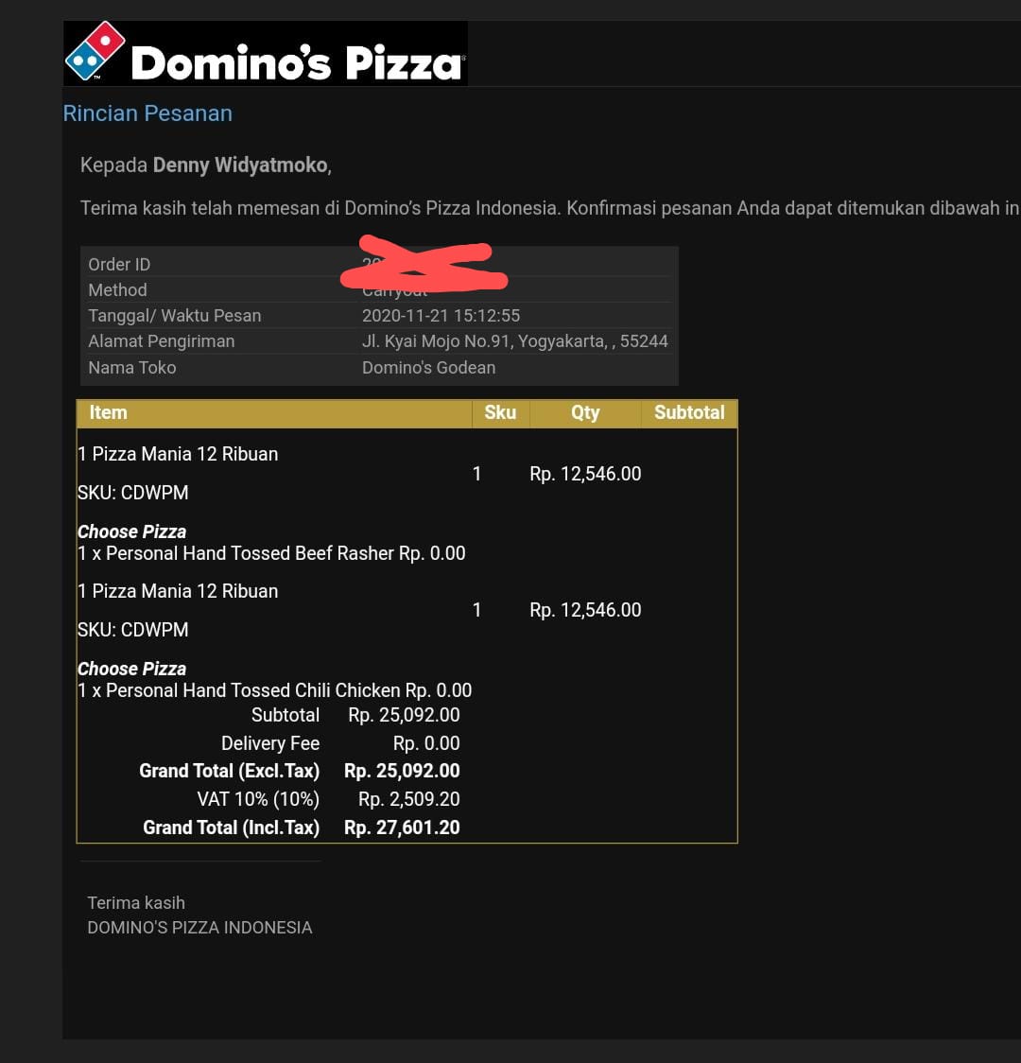Click the VAT amount 'Rp. 2,509.20'
This screenshot has width=1021, height=1063.
click(x=408, y=800)
